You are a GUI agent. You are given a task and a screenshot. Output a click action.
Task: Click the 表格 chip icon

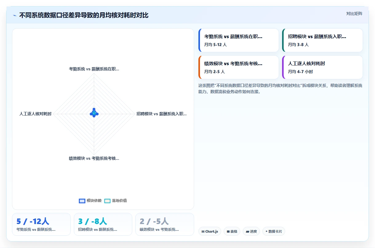[x=228, y=231]
